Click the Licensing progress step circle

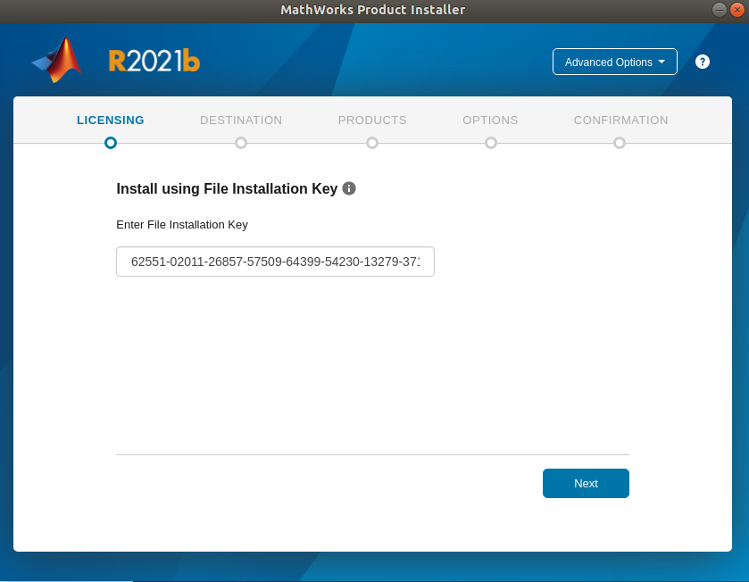point(111,143)
